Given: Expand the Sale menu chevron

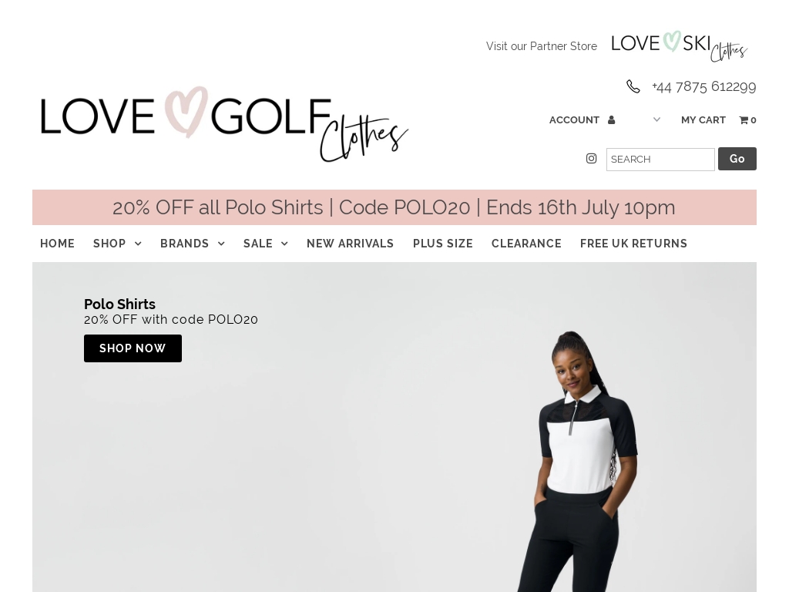Looking at the screenshot, I should point(284,244).
